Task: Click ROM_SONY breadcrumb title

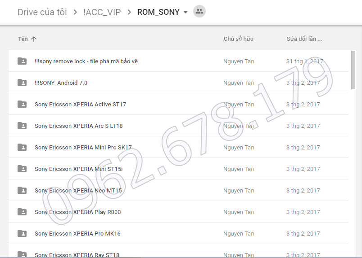Action: click(158, 12)
